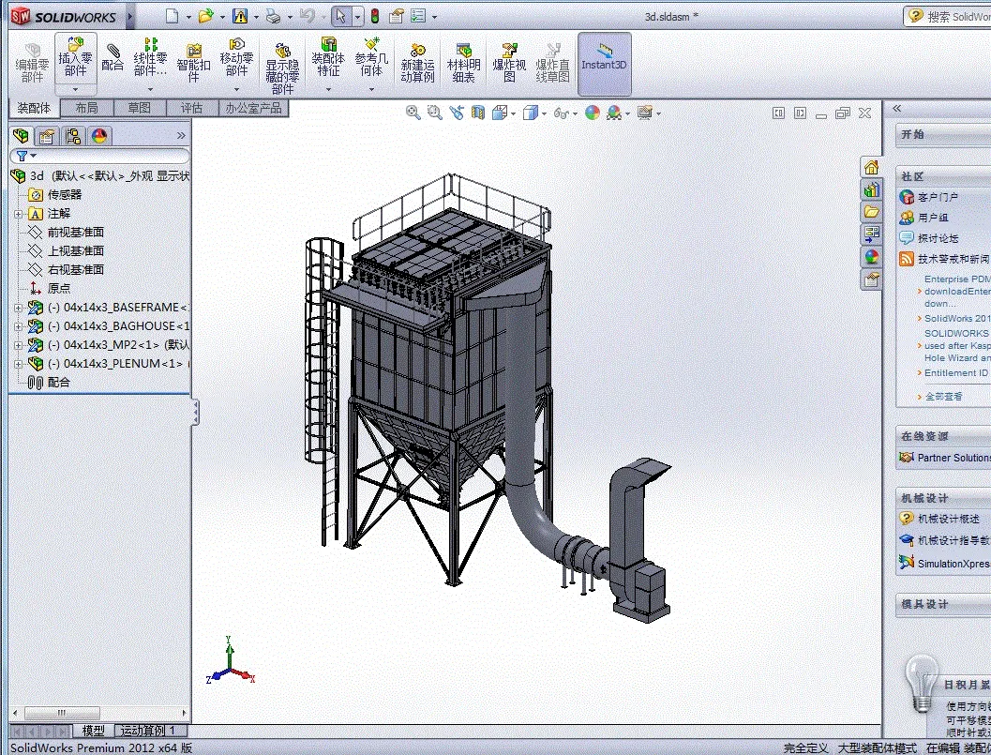Click the Print icon in top toolbar

[x=273, y=16]
